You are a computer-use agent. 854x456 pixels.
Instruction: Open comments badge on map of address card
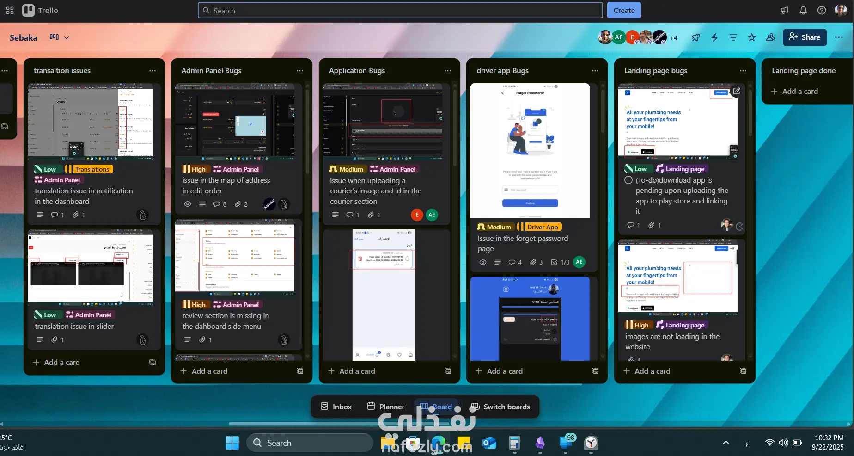pyautogui.click(x=220, y=204)
